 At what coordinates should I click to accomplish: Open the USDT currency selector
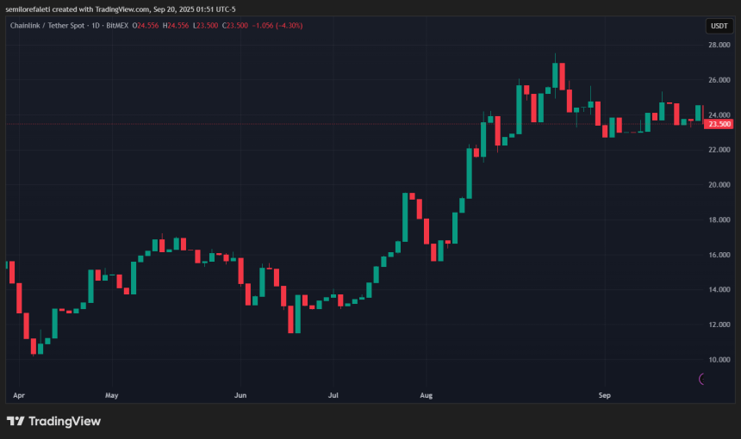[718, 26]
